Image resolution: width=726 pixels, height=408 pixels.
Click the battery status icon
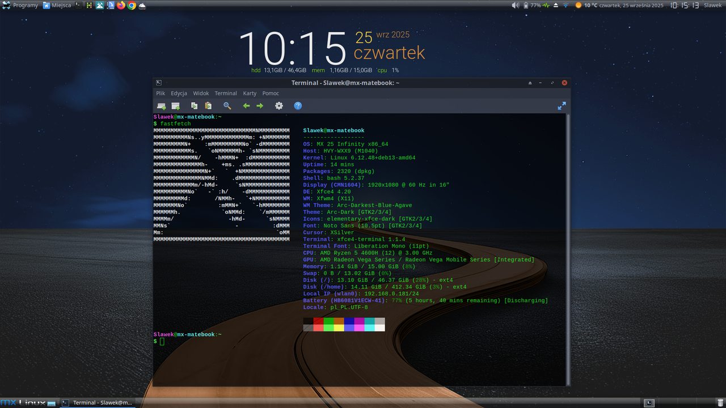pos(526,5)
